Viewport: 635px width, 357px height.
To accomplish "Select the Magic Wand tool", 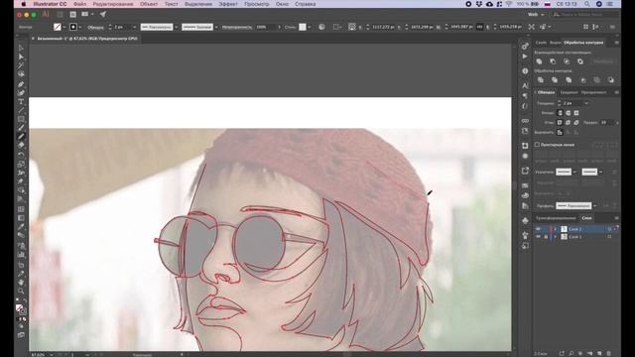I will click(x=21, y=65).
